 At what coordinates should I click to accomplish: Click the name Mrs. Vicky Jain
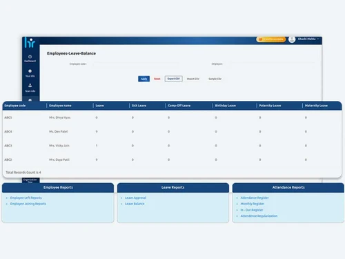click(59, 146)
